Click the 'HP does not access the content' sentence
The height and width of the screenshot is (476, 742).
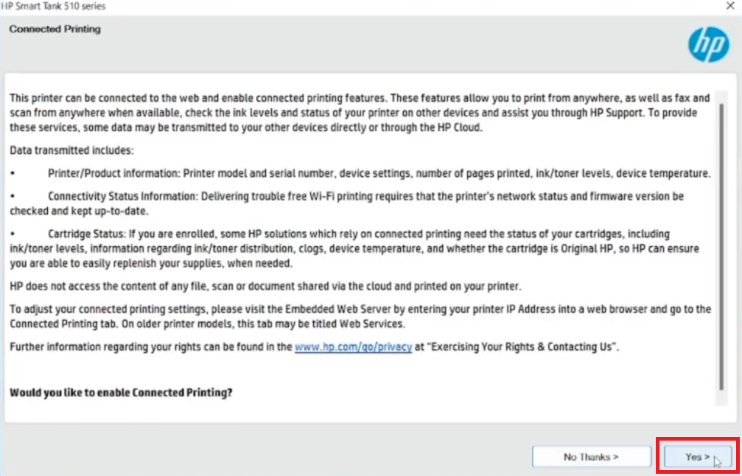(265, 286)
